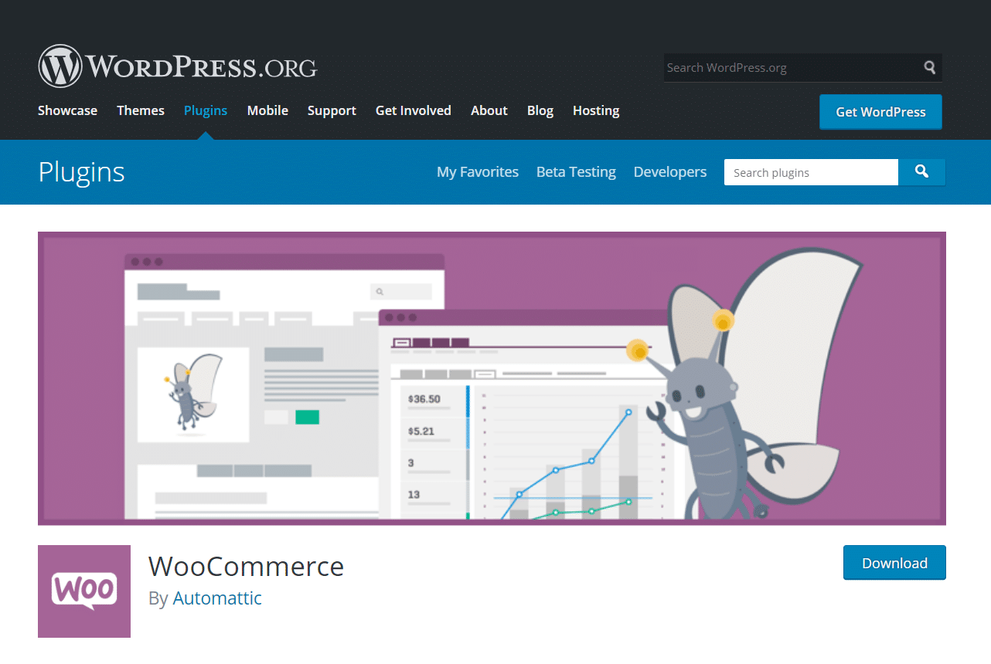Open the About page
Screen dimensions: 991x664
pyautogui.click(x=489, y=110)
